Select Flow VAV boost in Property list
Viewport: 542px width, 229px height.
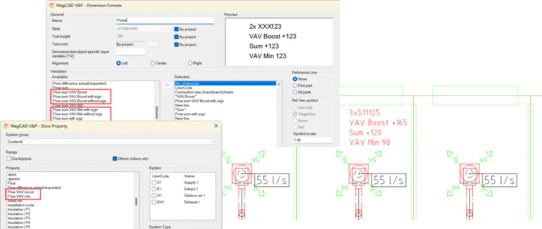point(20,192)
